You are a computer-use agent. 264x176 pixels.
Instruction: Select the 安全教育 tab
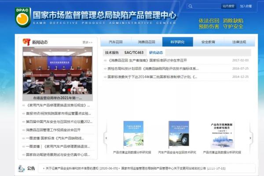coord(208,42)
